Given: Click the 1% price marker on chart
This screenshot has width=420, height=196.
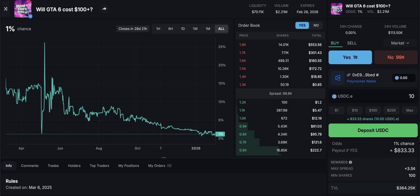Looking at the screenshot, I should coord(220,134).
